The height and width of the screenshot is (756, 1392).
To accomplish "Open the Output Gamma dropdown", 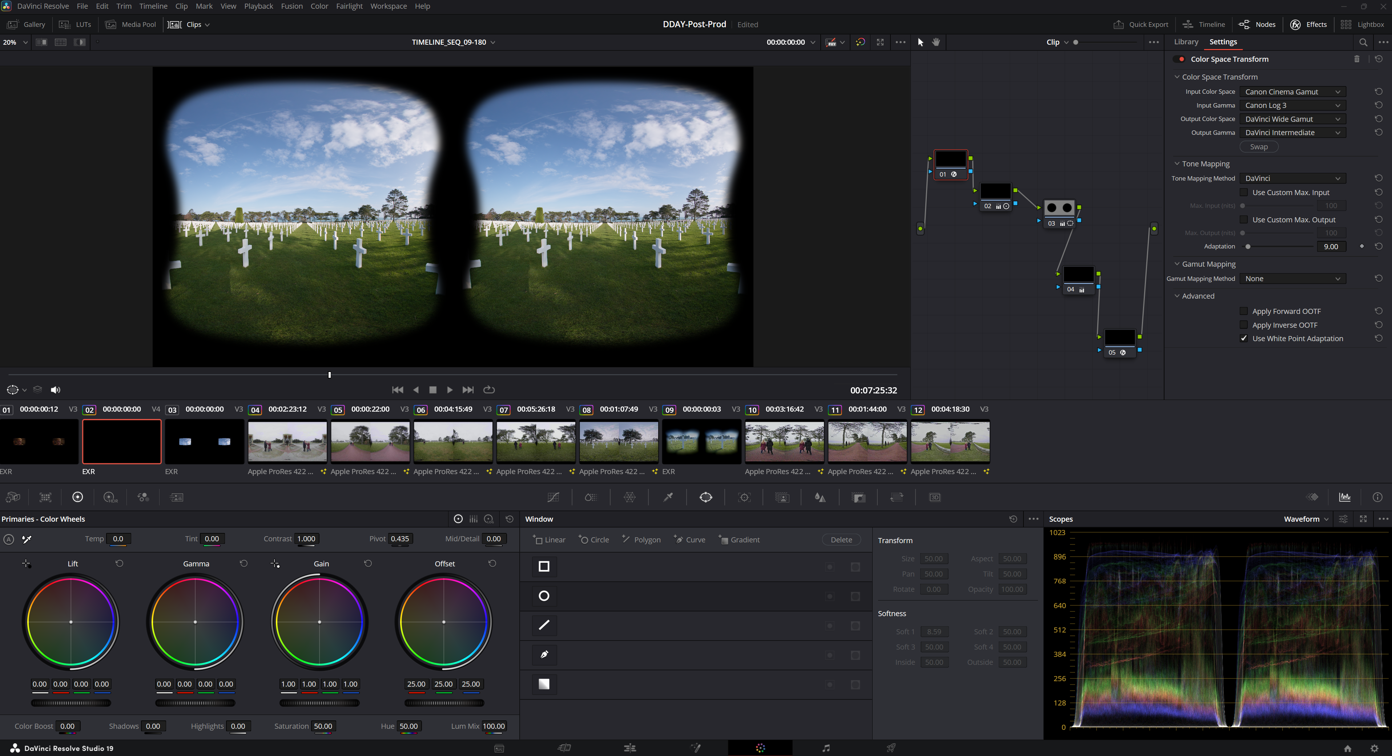I will point(1292,132).
